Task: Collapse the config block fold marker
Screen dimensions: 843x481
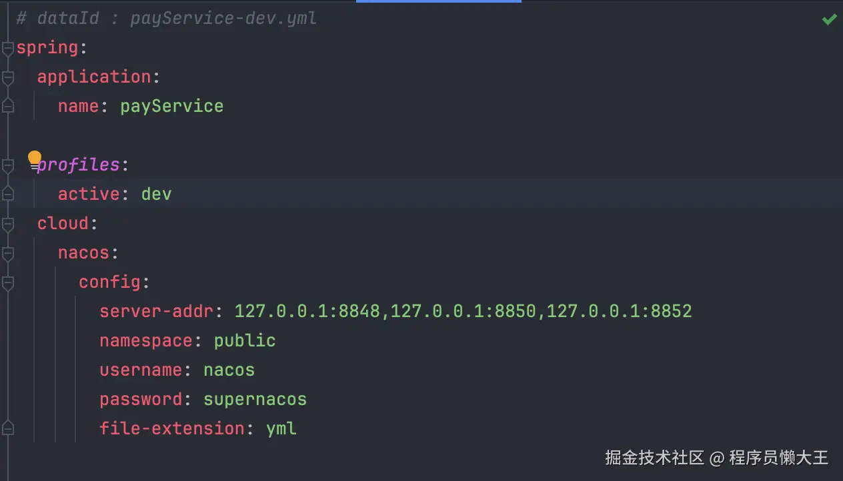Action: [7, 282]
